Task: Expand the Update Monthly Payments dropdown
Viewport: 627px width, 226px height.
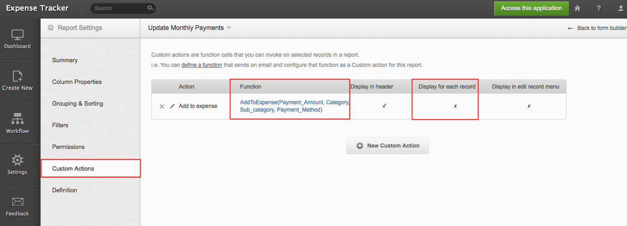Action: (229, 28)
